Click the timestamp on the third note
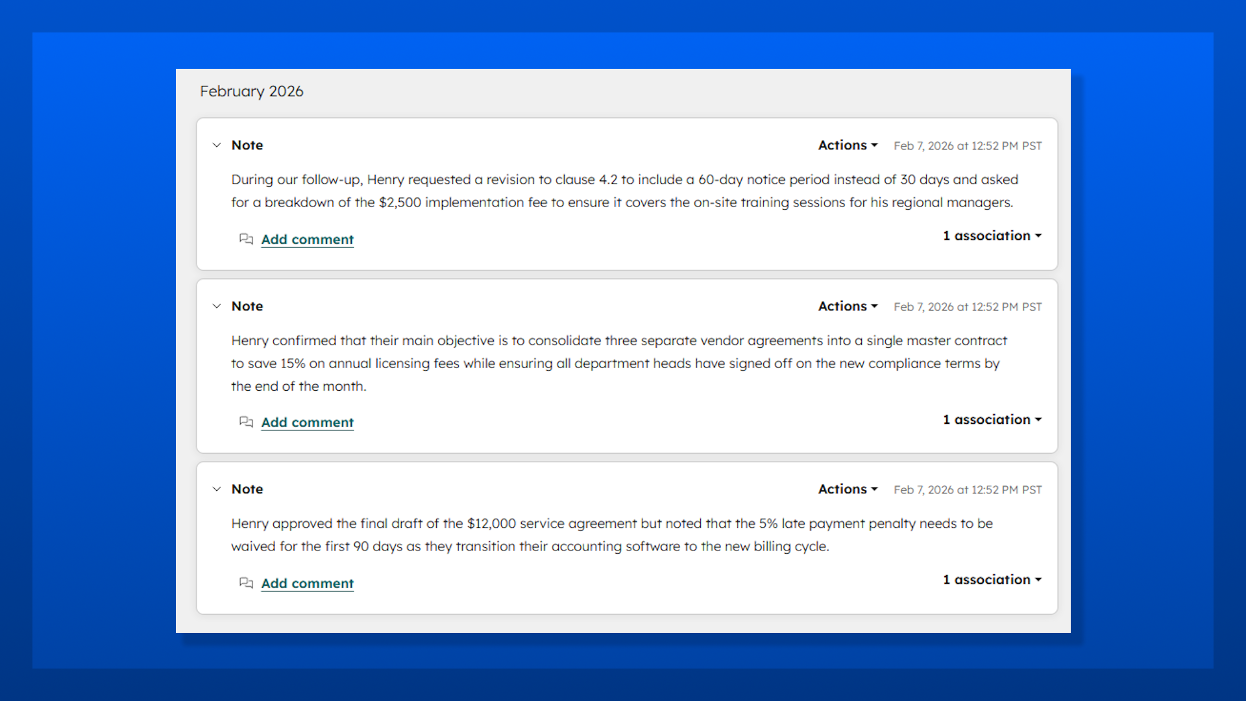Image resolution: width=1246 pixels, height=701 pixels. pos(968,490)
